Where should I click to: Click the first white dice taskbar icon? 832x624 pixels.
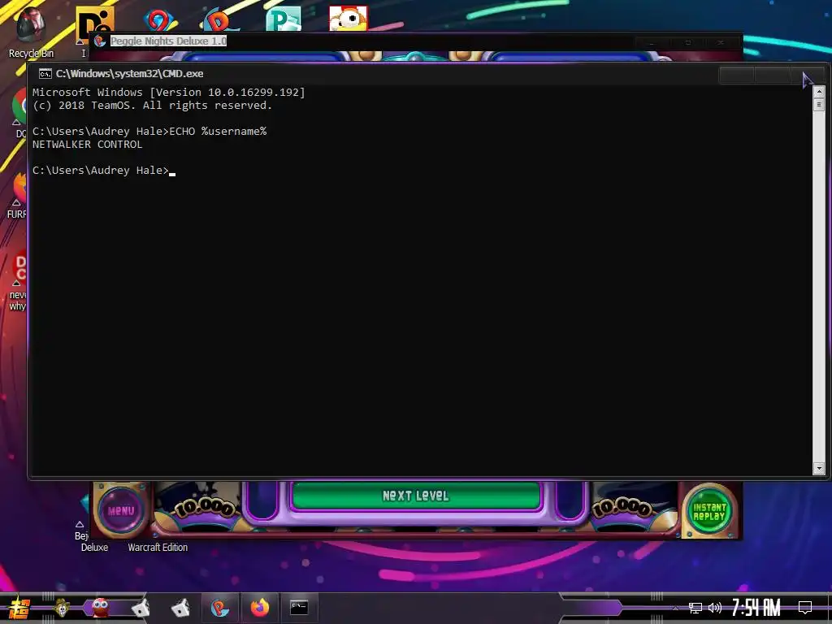141,608
